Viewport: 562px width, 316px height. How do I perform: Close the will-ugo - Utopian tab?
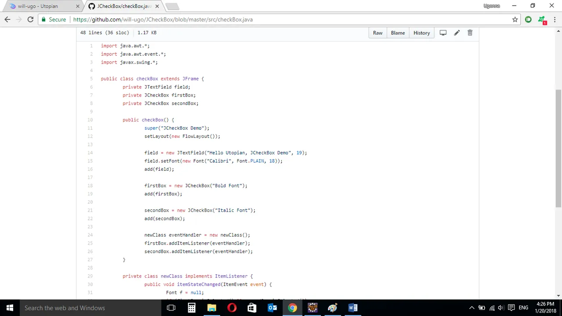78,6
